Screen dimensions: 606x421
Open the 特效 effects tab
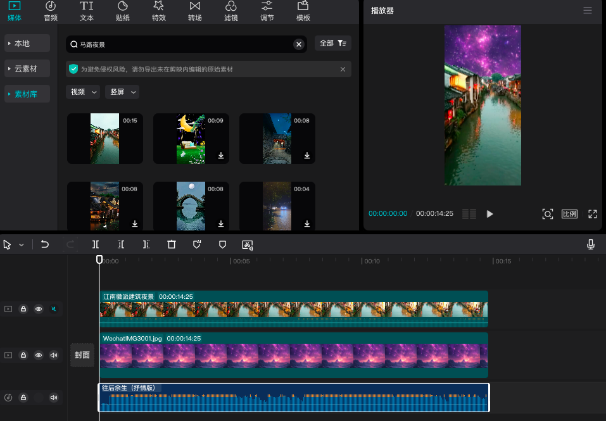(159, 11)
